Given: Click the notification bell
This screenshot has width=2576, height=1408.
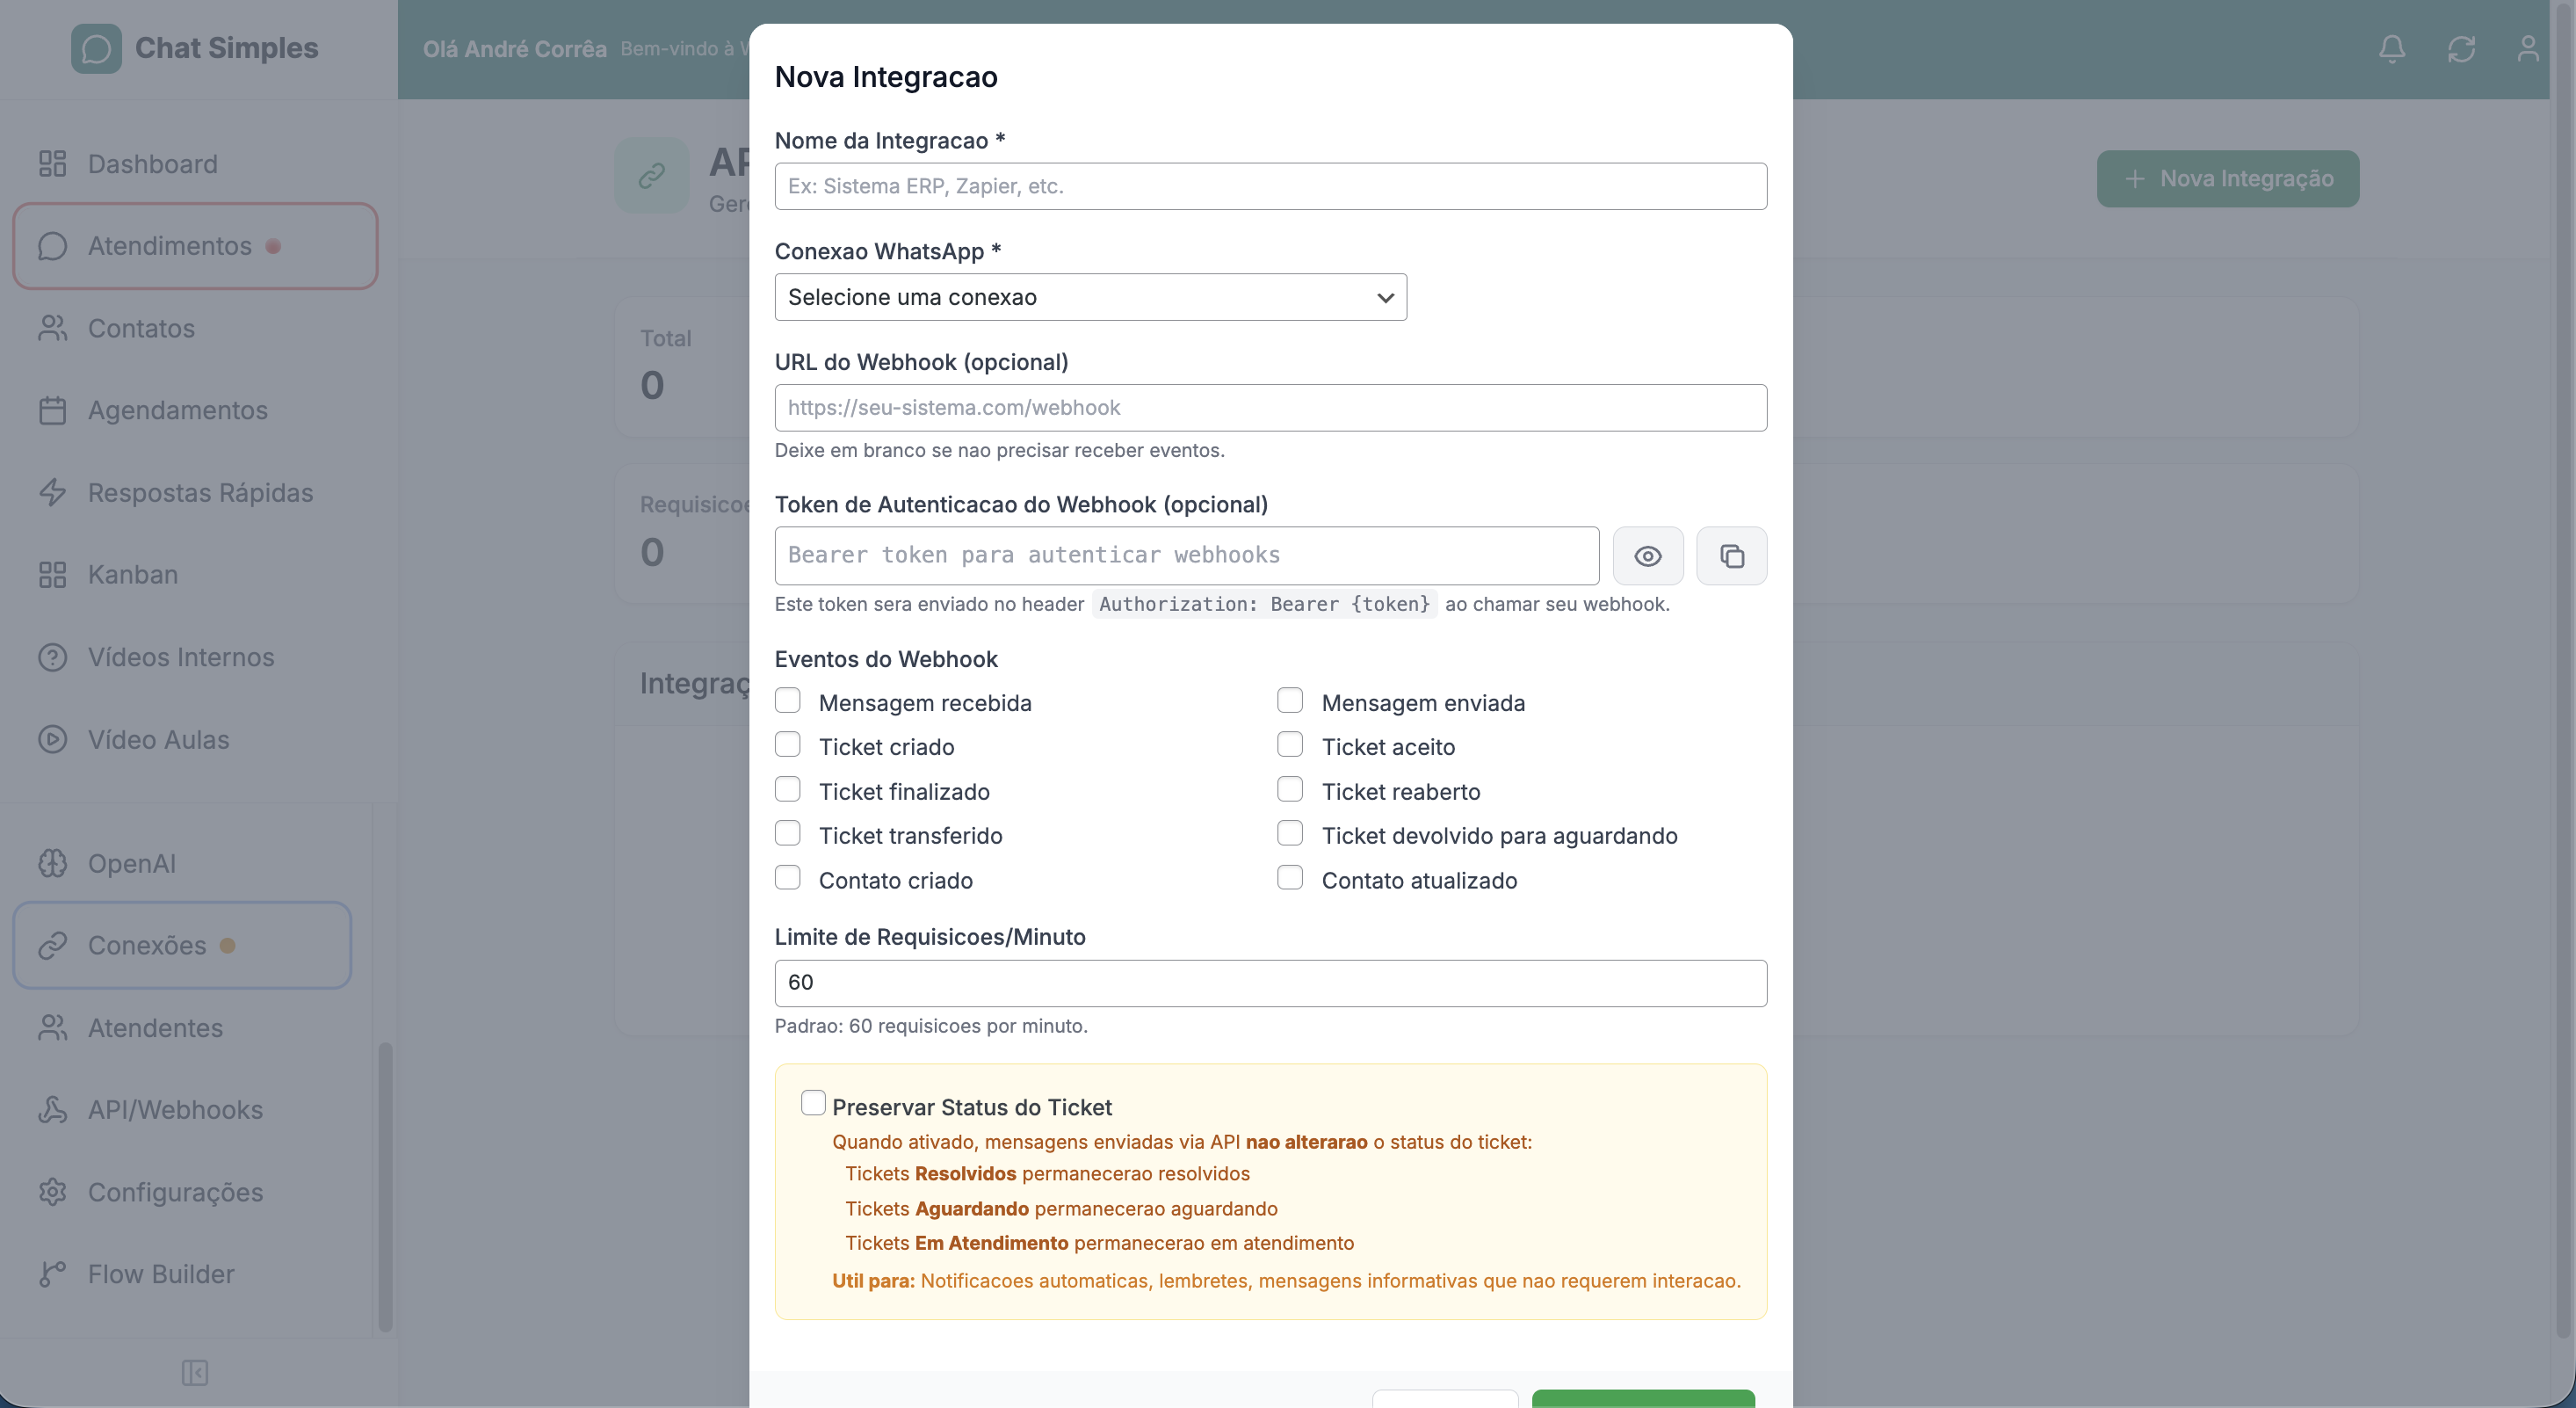Looking at the screenshot, I should click(2392, 48).
